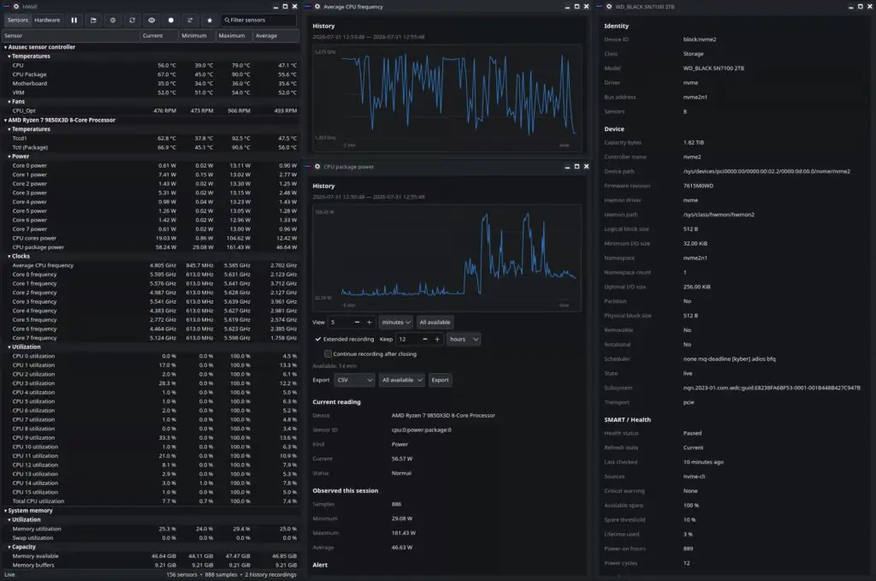Sort by the Sensor column header

pos(70,36)
